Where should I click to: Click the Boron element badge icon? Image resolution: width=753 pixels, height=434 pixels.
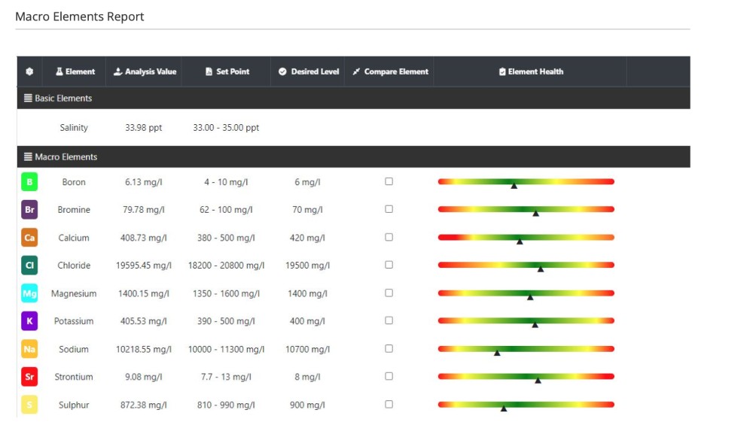(x=29, y=181)
